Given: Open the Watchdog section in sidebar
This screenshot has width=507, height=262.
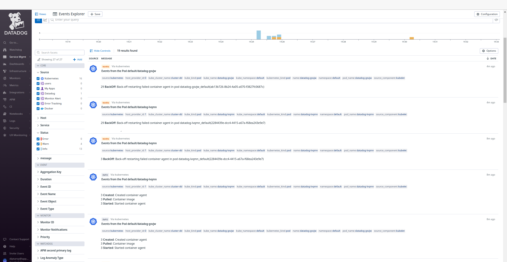Looking at the screenshot, I should (x=15, y=50).
